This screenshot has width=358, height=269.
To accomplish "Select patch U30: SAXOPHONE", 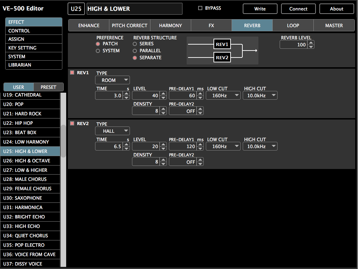I will (30, 198).
